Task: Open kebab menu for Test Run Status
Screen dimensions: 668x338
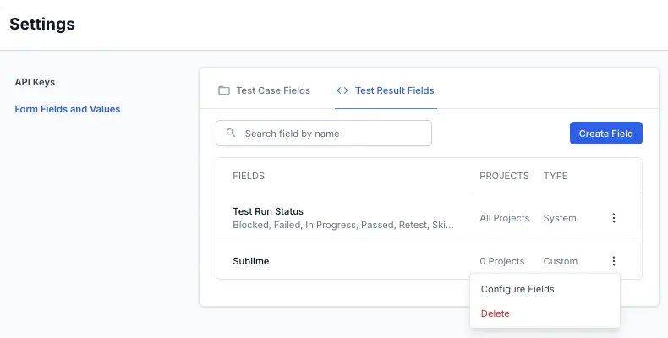Action: [614, 218]
